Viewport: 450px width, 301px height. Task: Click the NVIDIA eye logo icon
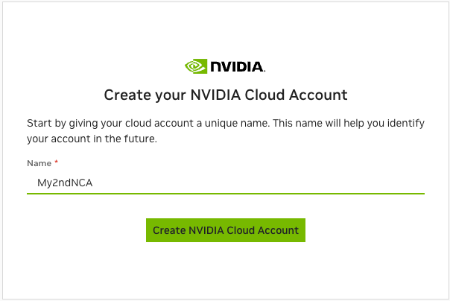pos(195,67)
